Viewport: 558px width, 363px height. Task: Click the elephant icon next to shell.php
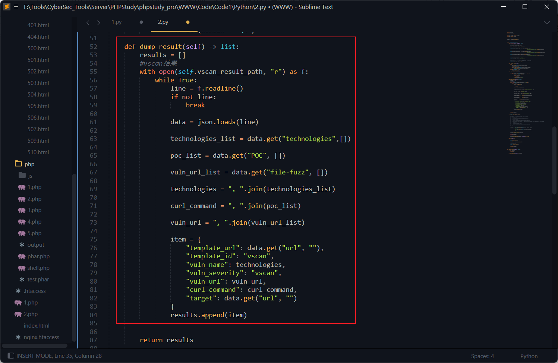tap(22, 268)
